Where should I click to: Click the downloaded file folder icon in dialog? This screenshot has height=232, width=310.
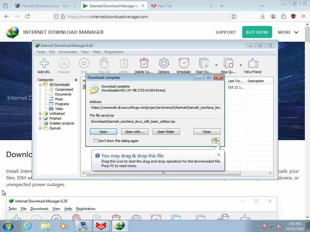(94, 89)
